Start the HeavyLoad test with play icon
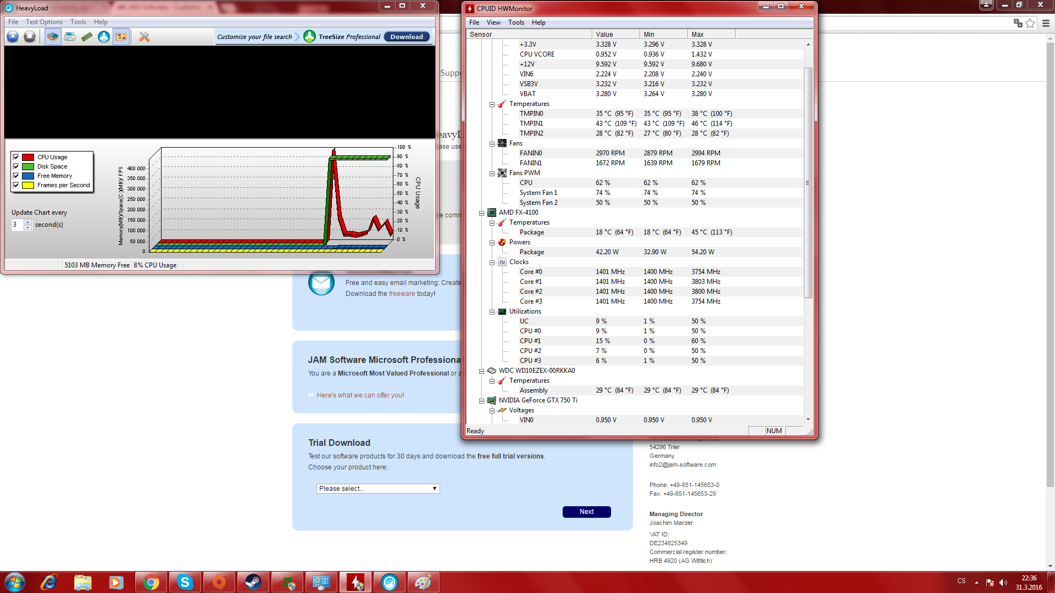 point(13,37)
